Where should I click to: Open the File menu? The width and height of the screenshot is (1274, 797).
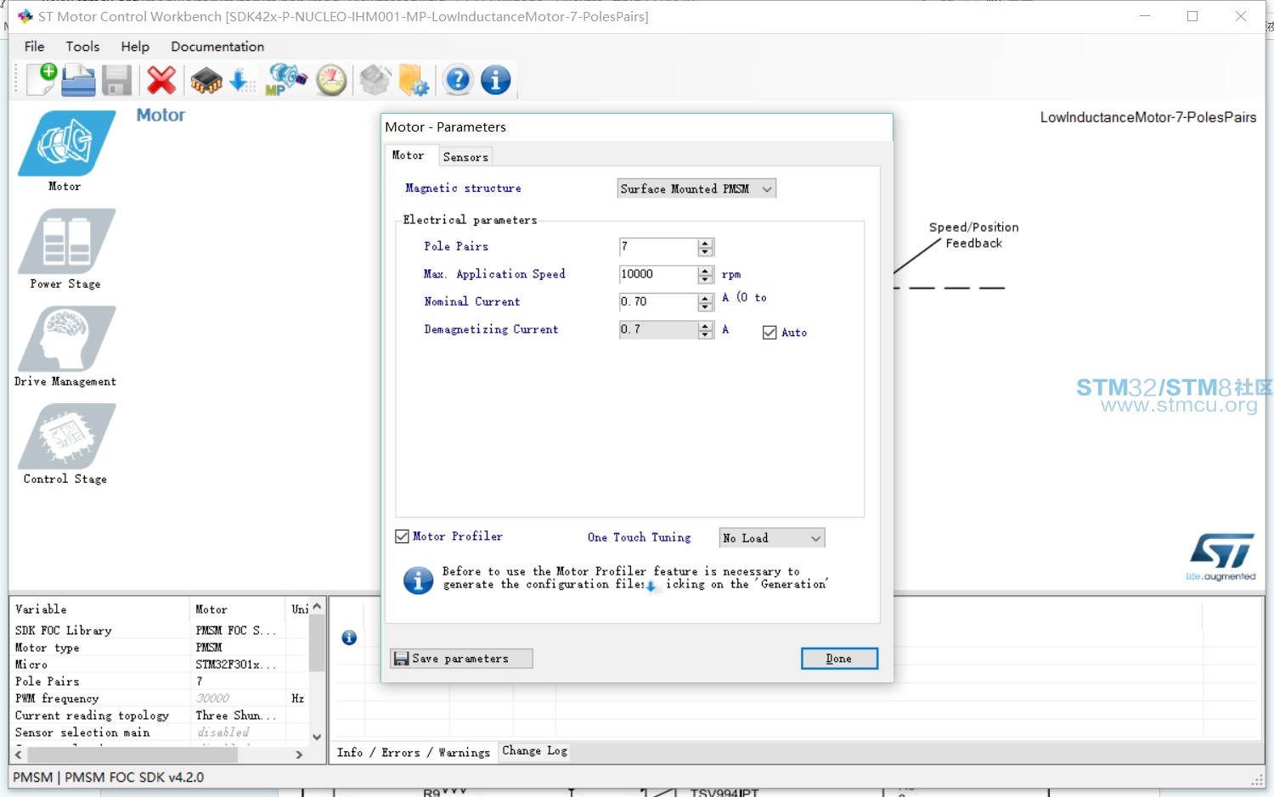(35, 47)
